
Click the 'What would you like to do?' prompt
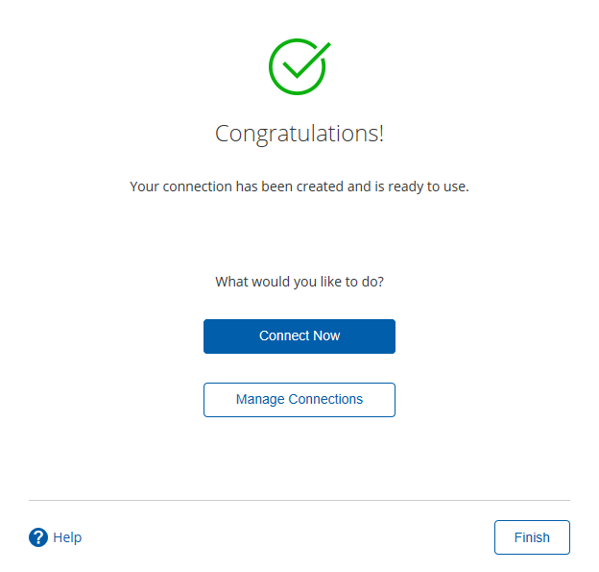point(299,282)
